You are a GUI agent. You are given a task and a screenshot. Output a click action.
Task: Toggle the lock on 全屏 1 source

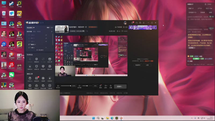(46, 48)
